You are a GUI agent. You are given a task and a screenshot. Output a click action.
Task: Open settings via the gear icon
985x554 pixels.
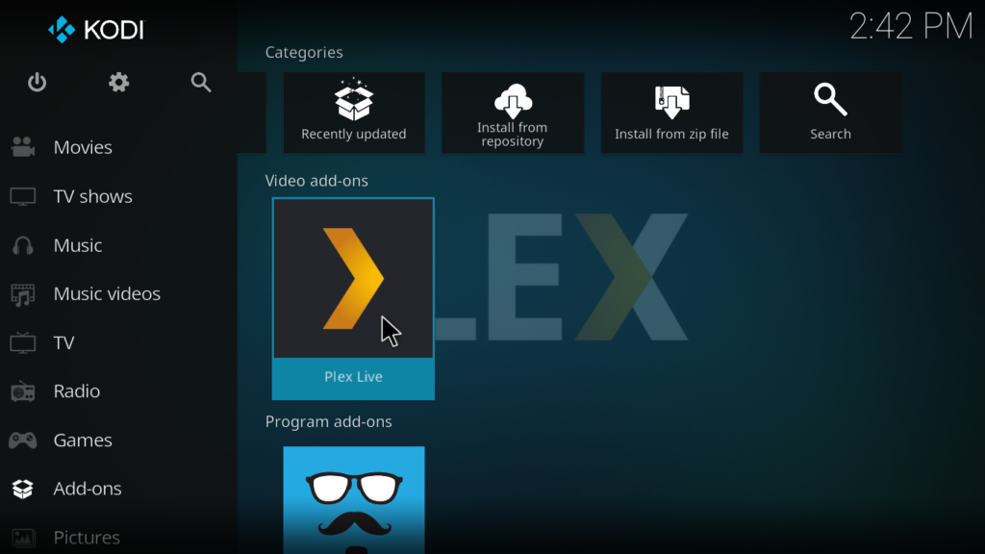[118, 83]
